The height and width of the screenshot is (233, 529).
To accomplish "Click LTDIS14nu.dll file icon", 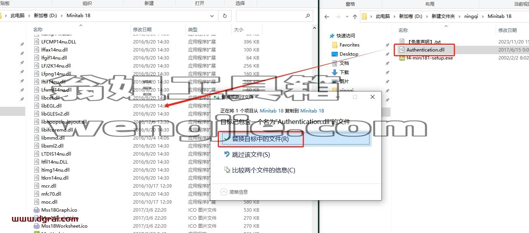I will click(x=37, y=154).
